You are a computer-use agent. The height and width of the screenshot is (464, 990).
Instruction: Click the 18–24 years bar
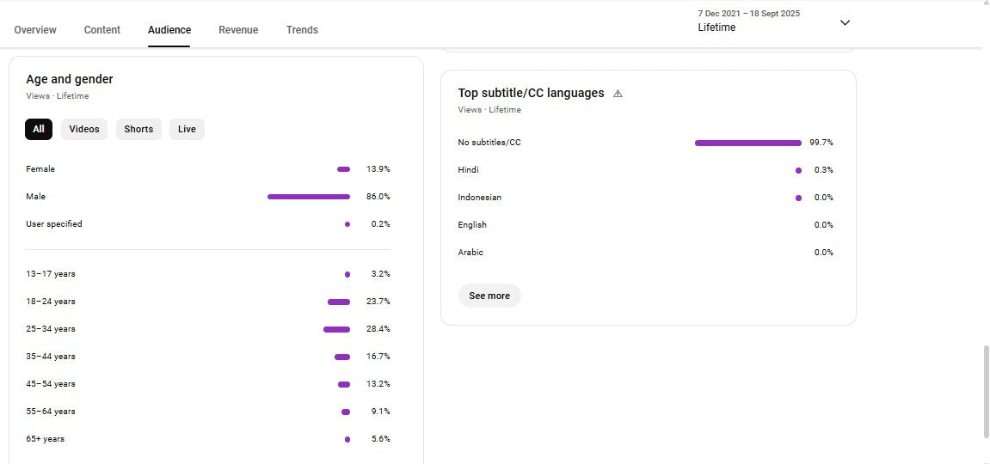(339, 302)
